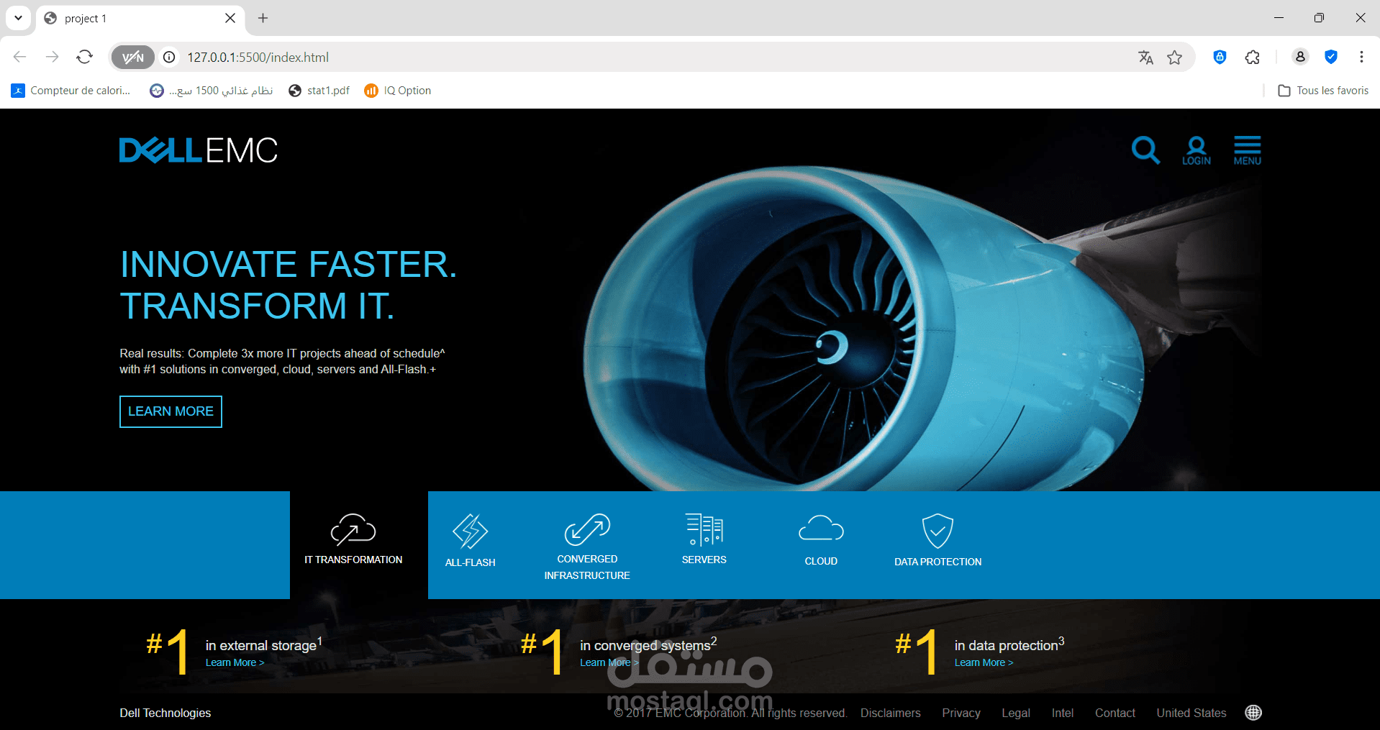Click Learn More under data protection

click(984, 662)
